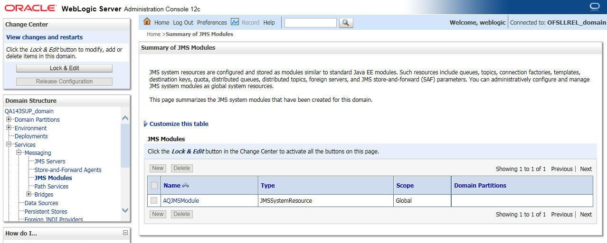Click the Oracle ring icon in the header

click(595, 6)
